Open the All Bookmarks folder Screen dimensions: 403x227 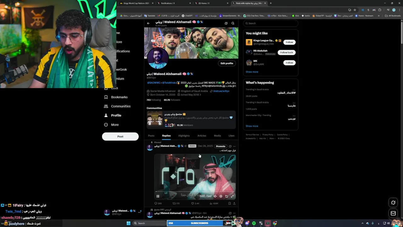point(393,16)
